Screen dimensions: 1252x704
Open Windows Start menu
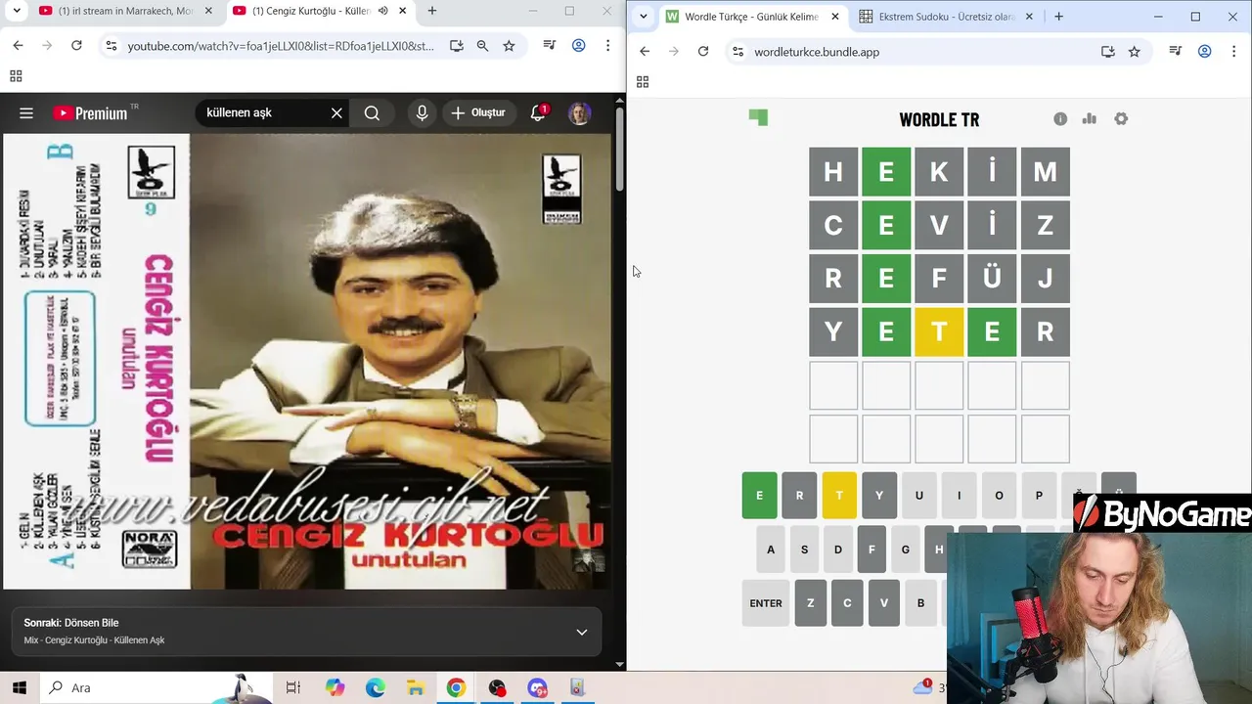pos(20,687)
